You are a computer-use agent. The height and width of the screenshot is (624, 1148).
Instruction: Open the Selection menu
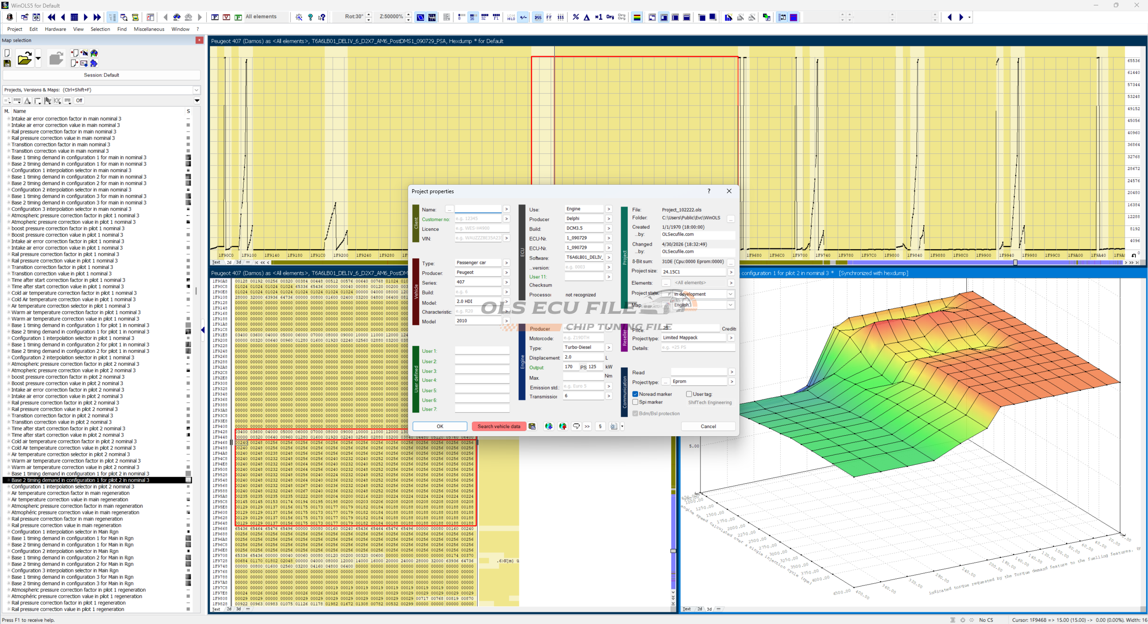(x=100, y=29)
